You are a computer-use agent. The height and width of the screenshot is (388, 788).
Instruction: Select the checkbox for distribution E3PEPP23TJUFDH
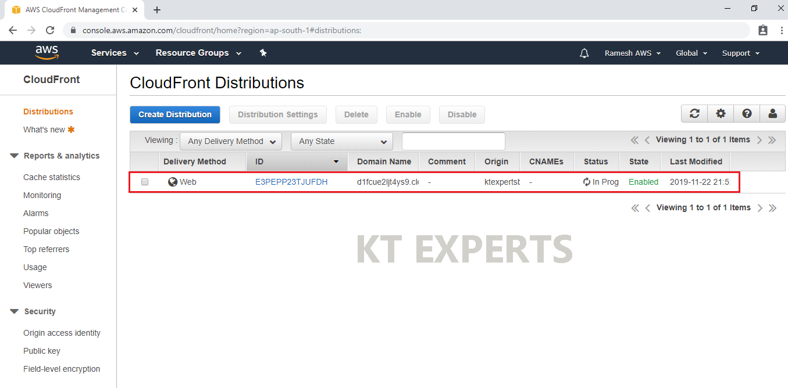point(145,182)
